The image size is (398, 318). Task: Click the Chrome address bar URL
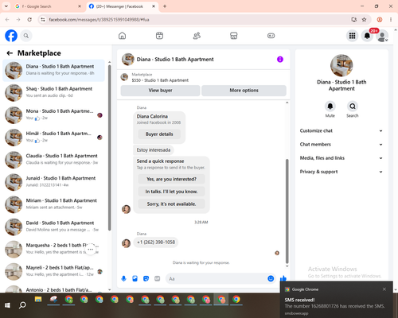coord(99,20)
